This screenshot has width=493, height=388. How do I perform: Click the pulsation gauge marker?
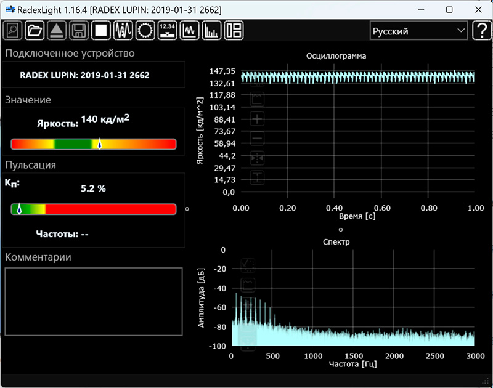coord(19,209)
